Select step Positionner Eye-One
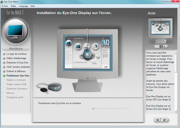 18,76
